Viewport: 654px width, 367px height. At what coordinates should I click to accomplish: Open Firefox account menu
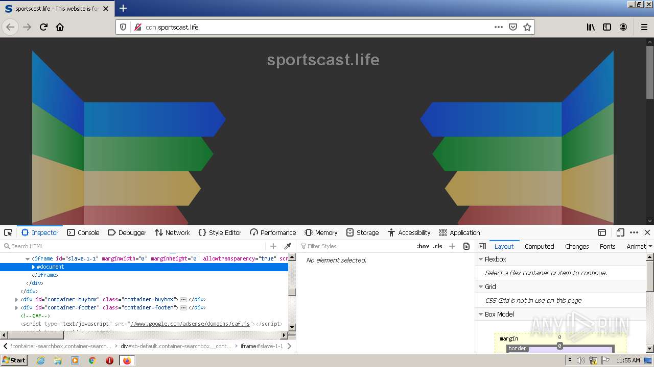[623, 27]
